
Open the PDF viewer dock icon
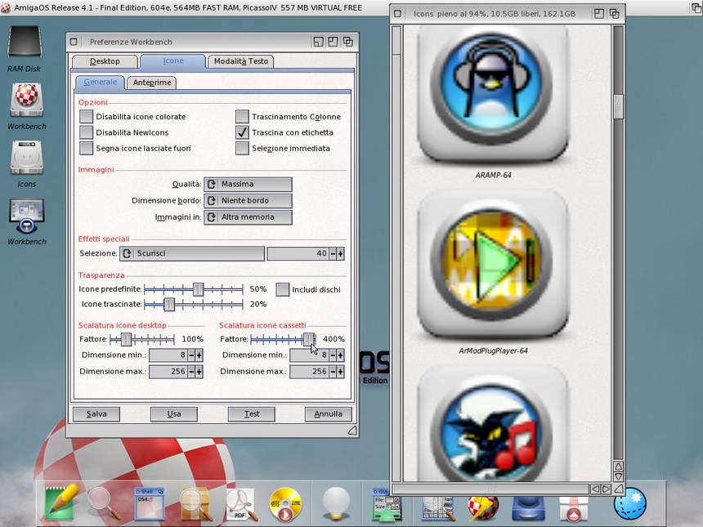click(x=241, y=504)
